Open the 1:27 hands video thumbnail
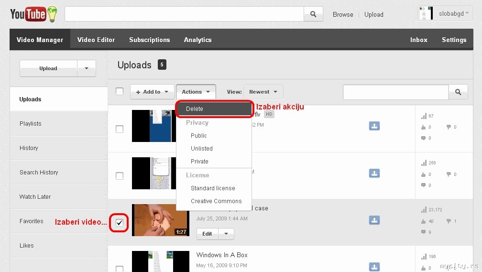Viewport: 482px width, 272px height. (x=161, y=220)
